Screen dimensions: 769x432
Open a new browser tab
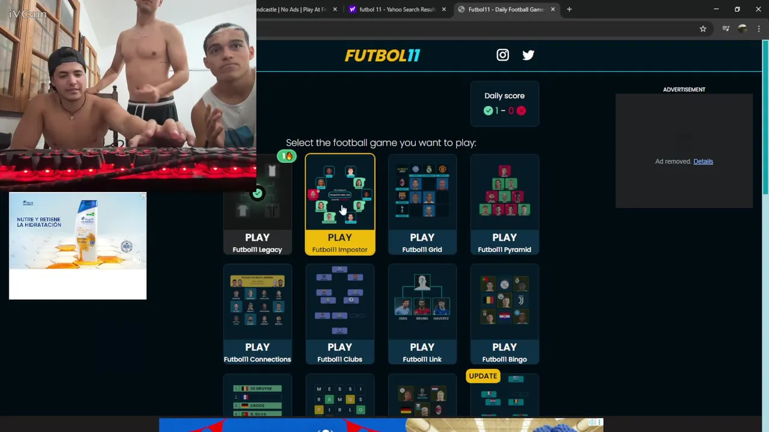tap(569, 9)
